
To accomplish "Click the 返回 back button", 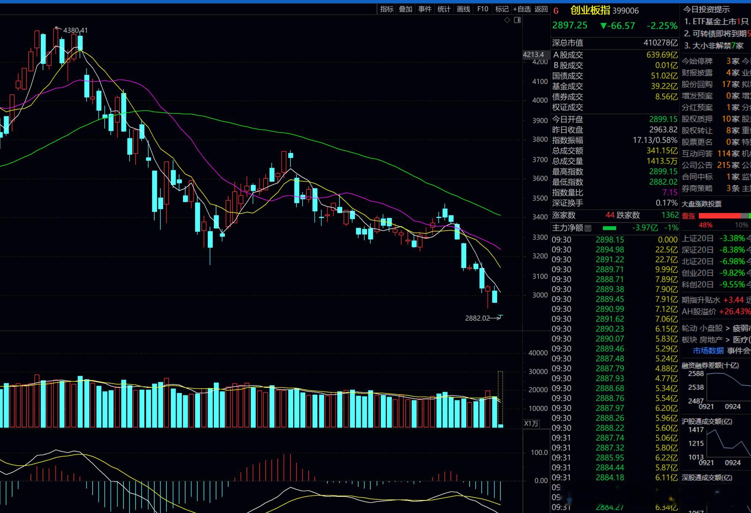I will (x=541, y=9).
